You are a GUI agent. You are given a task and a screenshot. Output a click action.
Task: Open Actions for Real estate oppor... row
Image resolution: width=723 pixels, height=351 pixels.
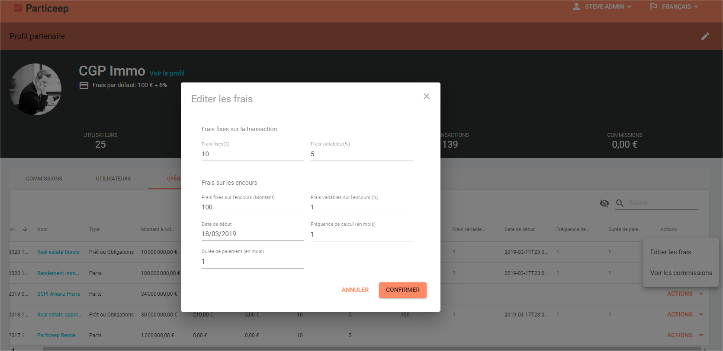pos(685,314)
